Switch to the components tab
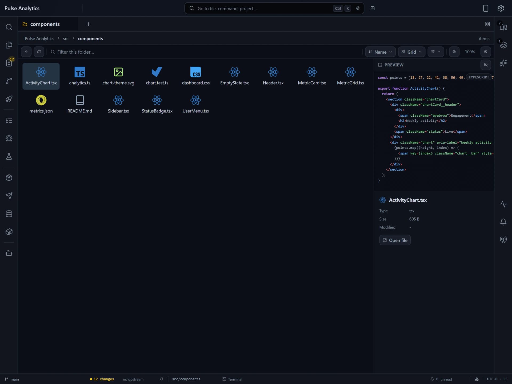This screenshot has width=512, height=384. pos(48,24)
